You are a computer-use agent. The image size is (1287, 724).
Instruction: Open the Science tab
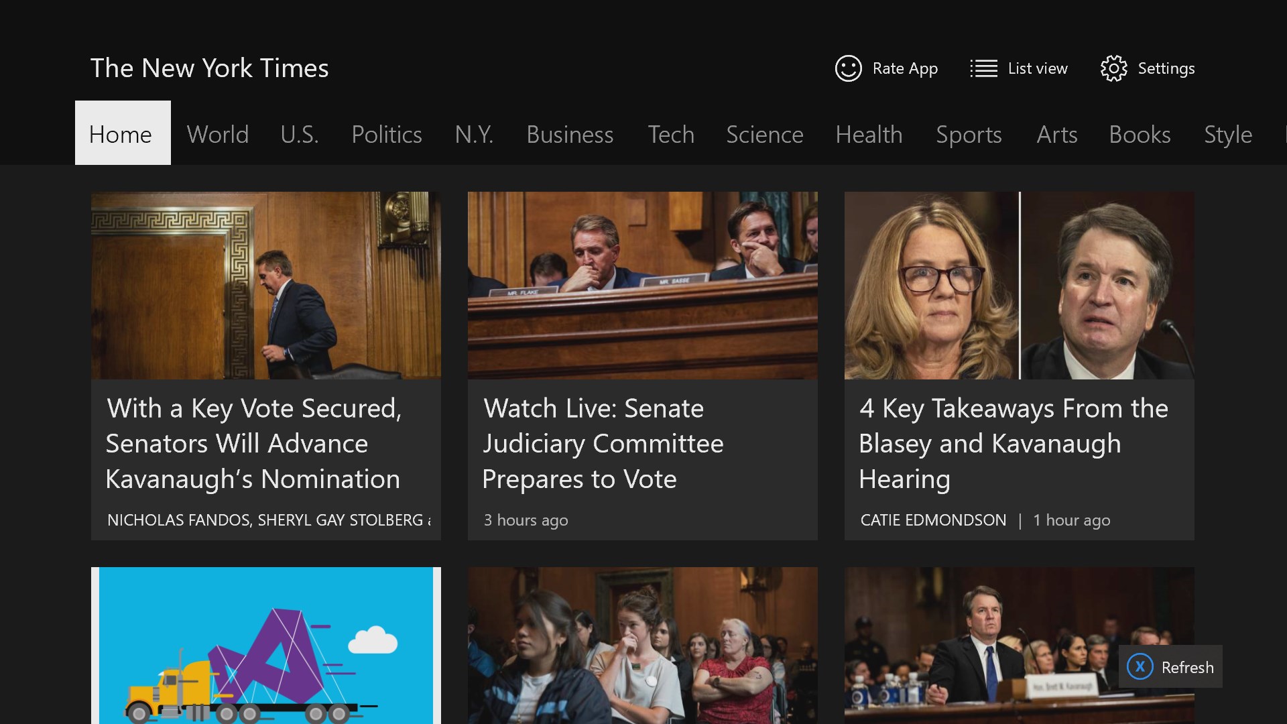(x=765, y=134)
